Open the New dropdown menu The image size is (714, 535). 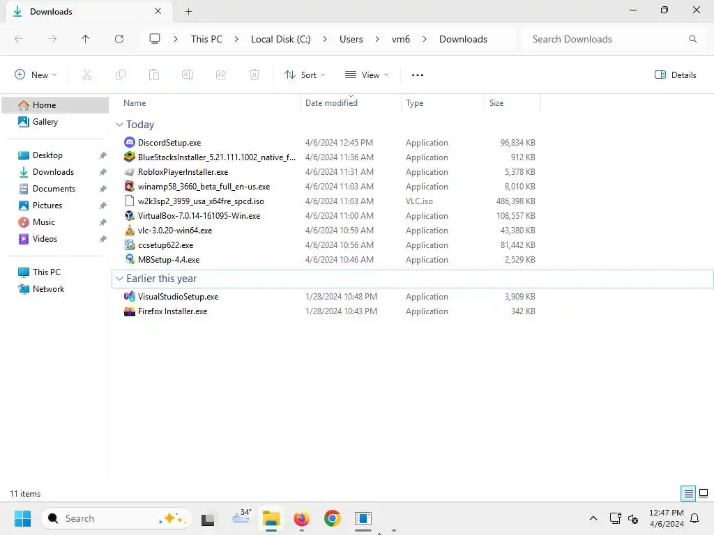(x=36, y=75)
